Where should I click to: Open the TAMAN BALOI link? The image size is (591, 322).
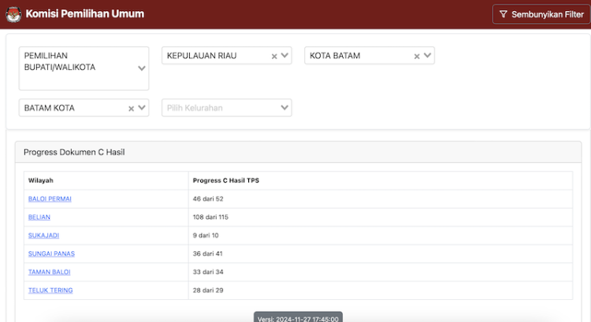tap(50, 272)
